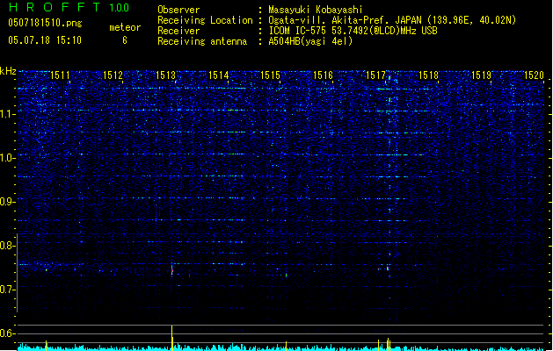
Task: Click receiver value ICOM IC-575 53.7492
Action: (x=353, y=31)
